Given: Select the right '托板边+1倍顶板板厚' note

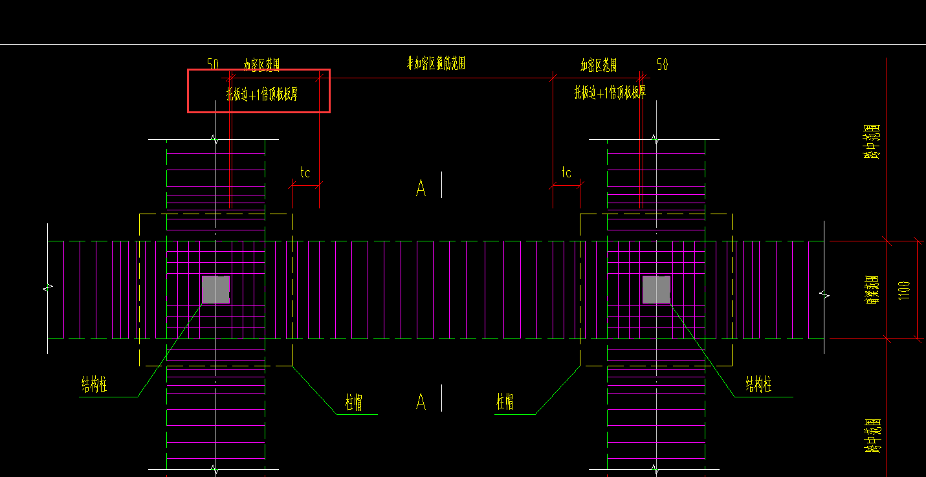Looking at the screenshot, I should coord(610,93).
